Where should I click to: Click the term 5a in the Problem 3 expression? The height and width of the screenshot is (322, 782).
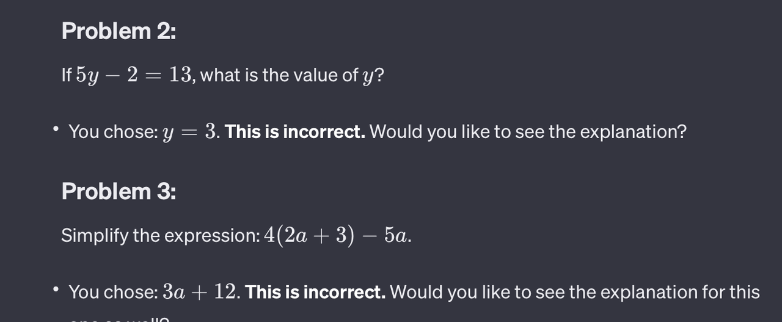coord(396,236)
